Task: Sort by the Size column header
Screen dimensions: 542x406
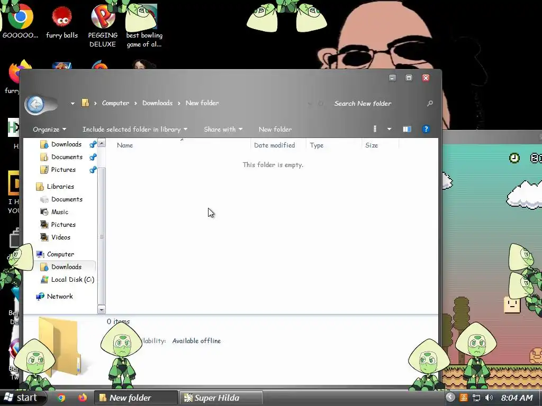Action: coord(372,145)
